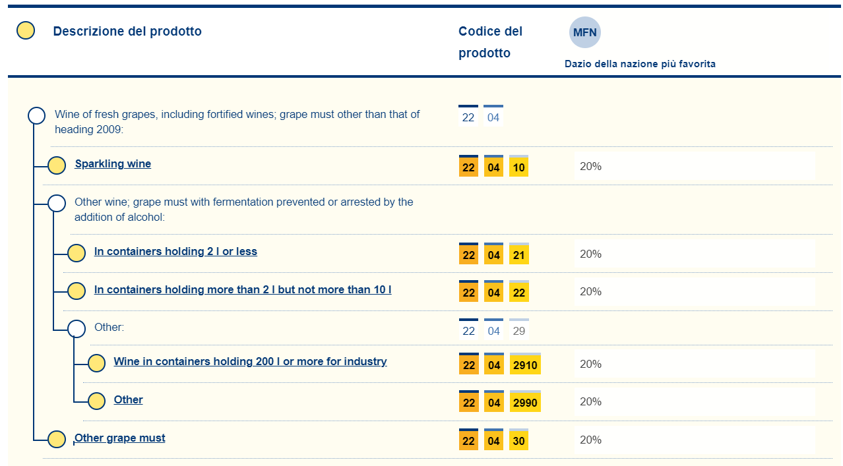Click the 2910 product code box
The height and width of the screenshot is (466, 843).
tap(525, 364)
